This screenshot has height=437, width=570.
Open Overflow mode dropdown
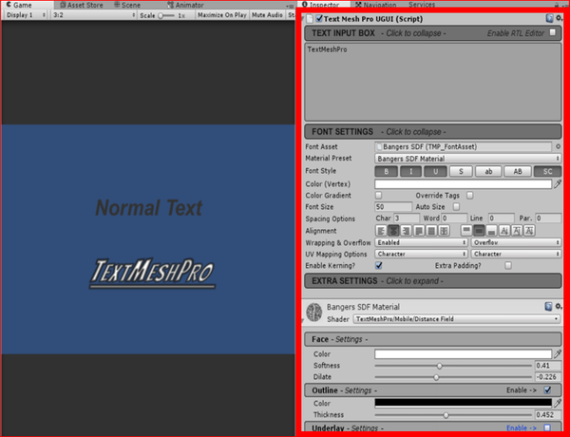[x=516, y=242]
